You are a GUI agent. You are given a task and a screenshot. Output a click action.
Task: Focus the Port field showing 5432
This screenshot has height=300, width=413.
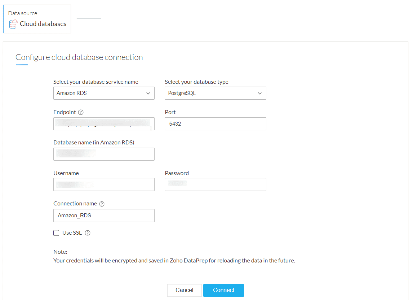[x=215, y=124]
